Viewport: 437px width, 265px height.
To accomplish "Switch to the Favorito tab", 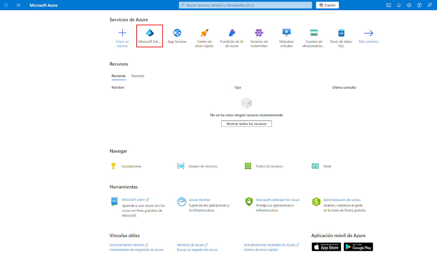I will (138, 76).
